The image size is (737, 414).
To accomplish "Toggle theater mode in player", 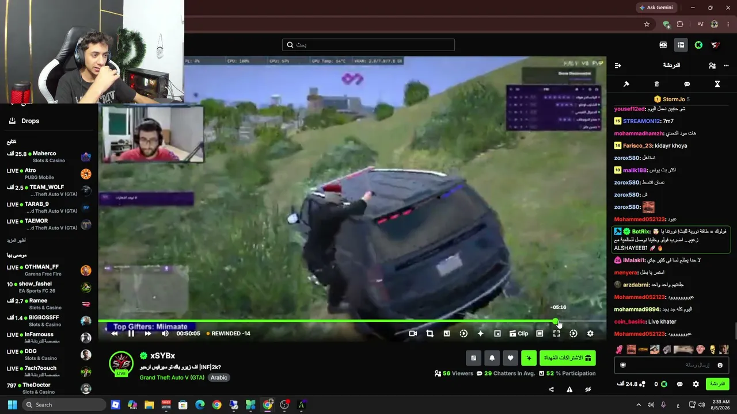I will (540, 333).
